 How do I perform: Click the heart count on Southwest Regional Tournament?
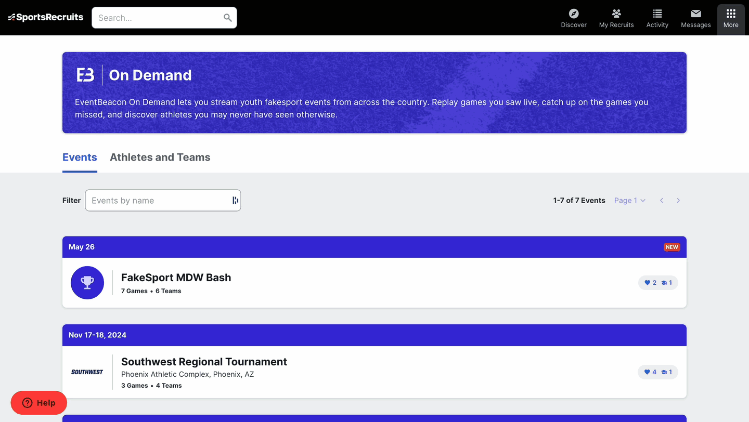(x=651, y=372)
